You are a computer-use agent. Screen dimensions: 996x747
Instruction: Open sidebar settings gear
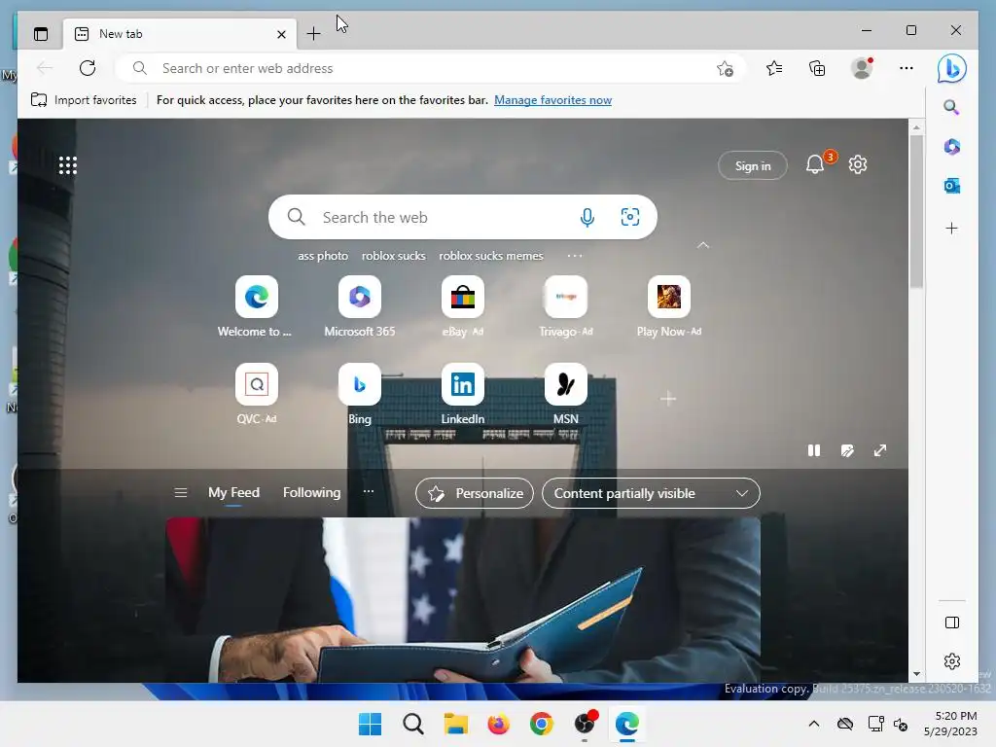(952, 661)
